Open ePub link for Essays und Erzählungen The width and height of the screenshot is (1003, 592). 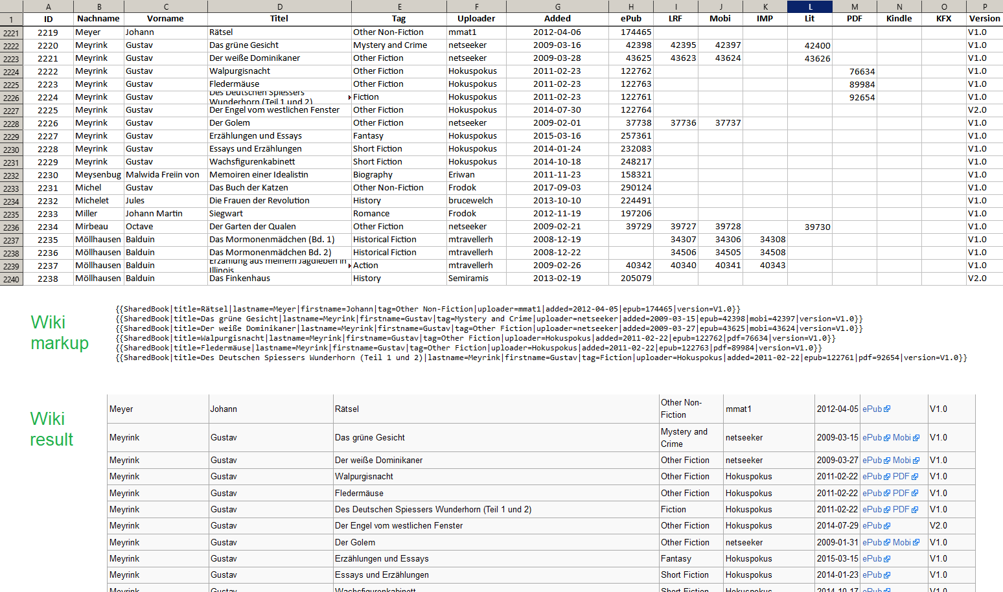pos(876,575)
